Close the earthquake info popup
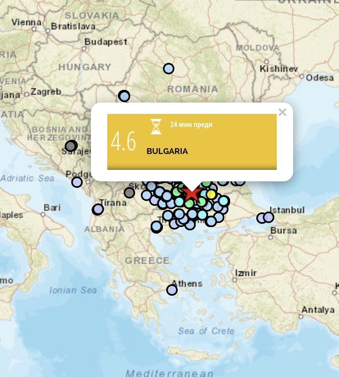The height and width of the screenshot is (377, 339). coord(282,112)
